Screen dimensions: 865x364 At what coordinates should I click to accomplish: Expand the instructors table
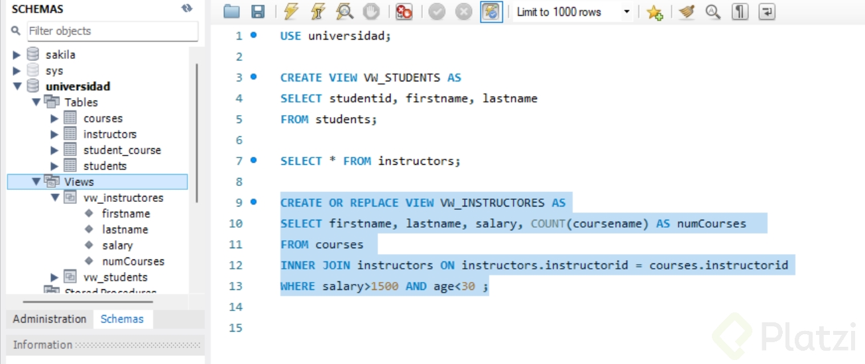coord(55,134)
